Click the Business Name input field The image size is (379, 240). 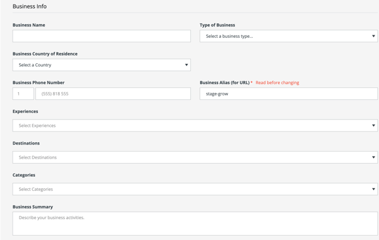click(102, 36)
